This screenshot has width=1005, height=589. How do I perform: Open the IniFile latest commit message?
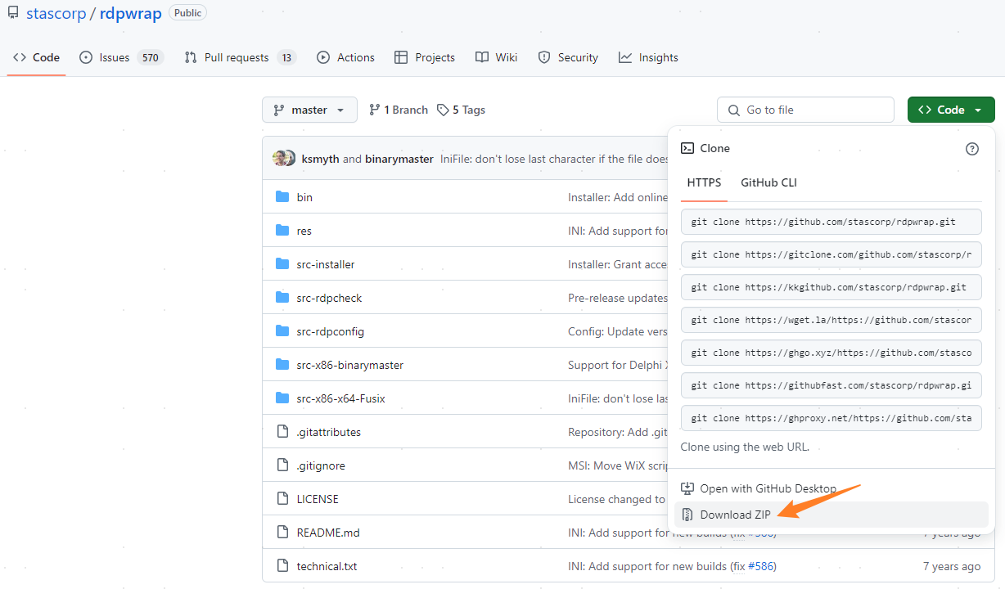tap(555, 159)
